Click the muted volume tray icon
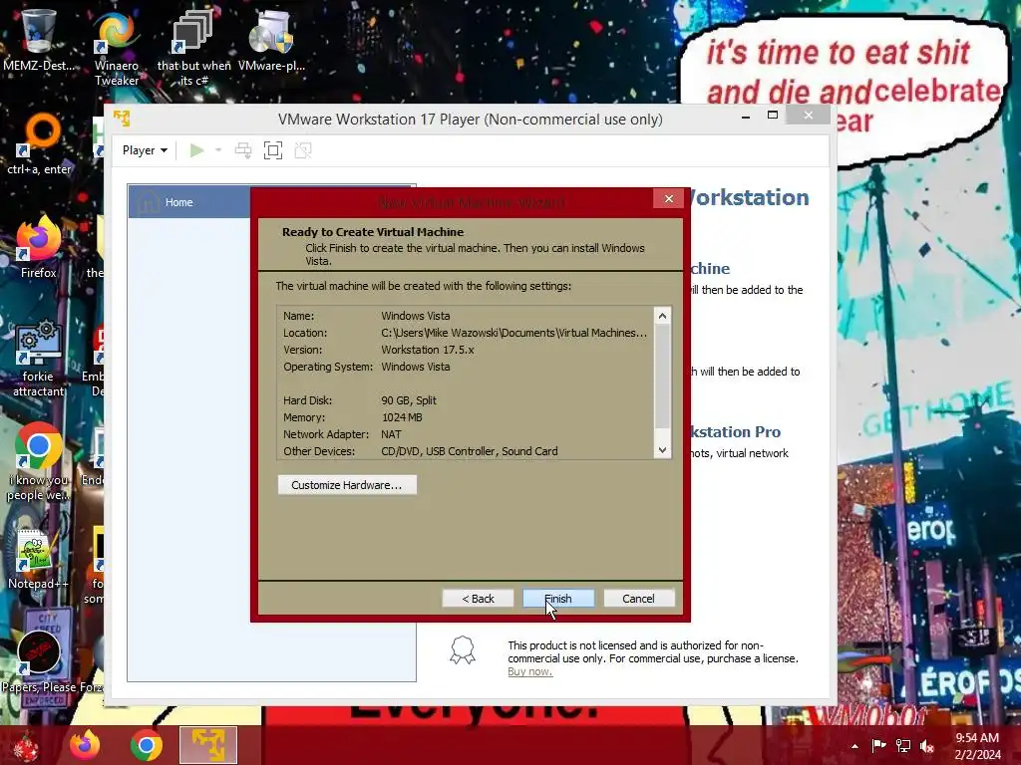Image resolution: width=1021 pixels, height=765 pixels. point(927,746)
